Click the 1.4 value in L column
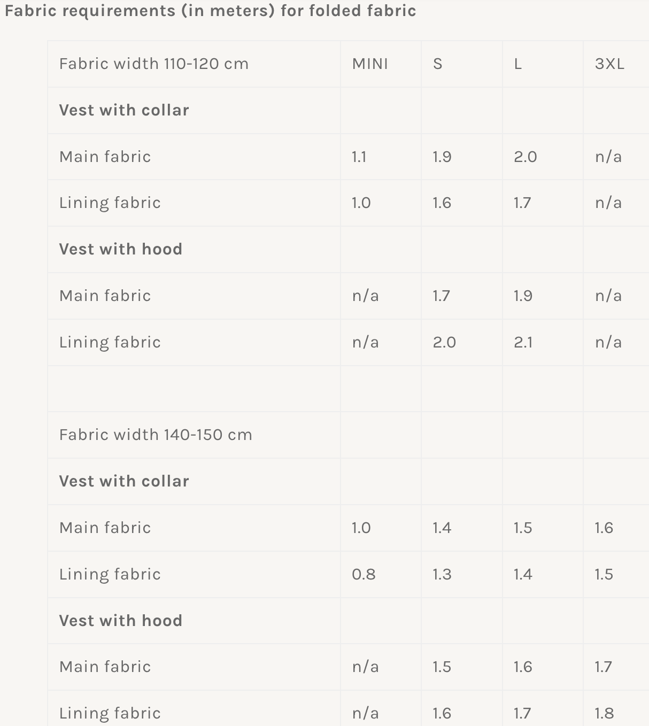The image size is (649, 726). click(x=523, y=574)
